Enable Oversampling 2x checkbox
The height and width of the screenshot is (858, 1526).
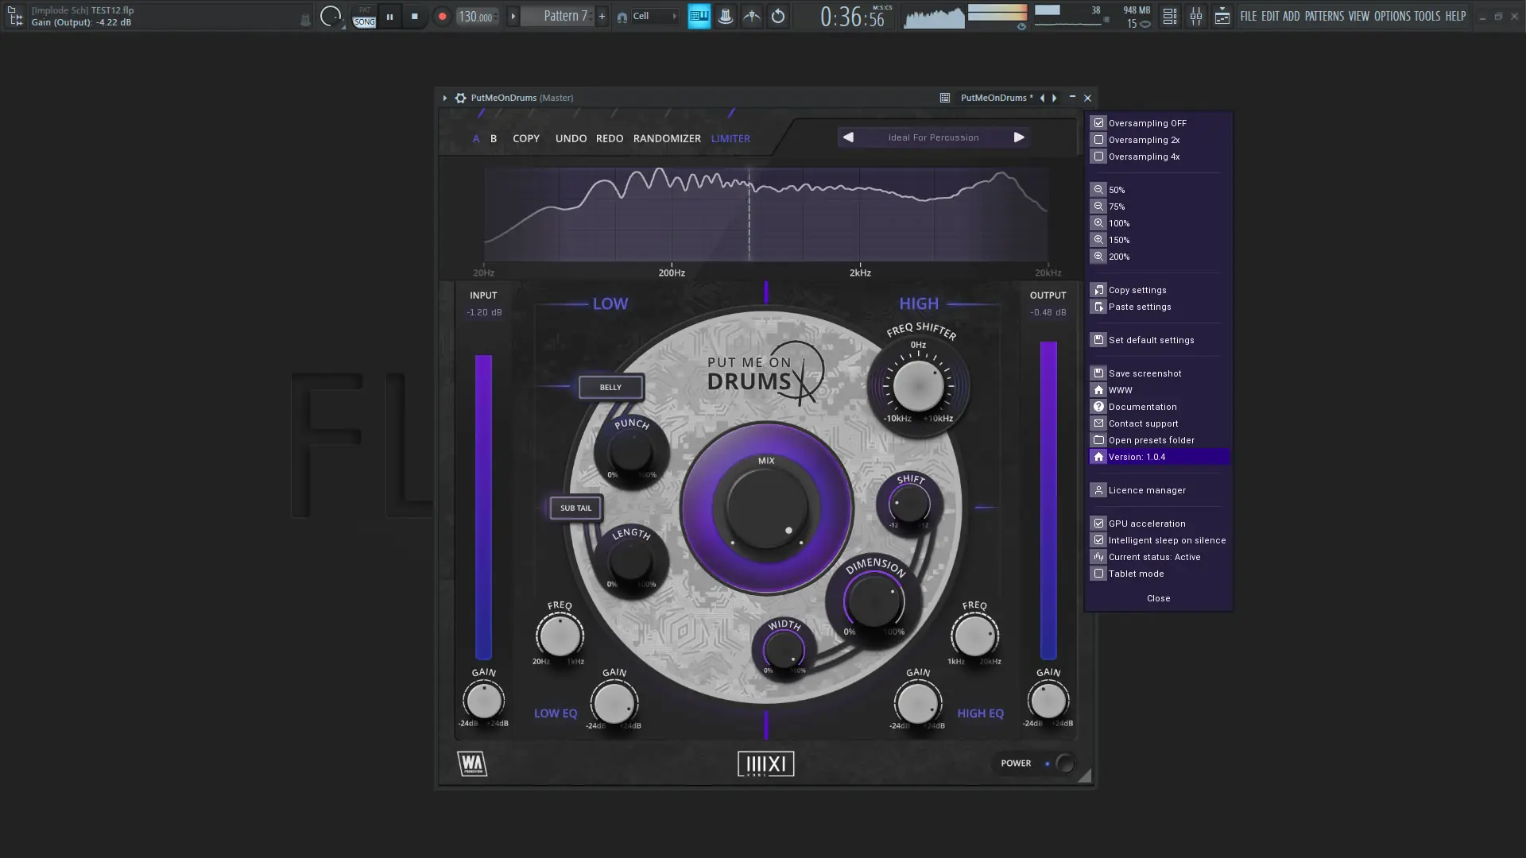click(1098, 140)
